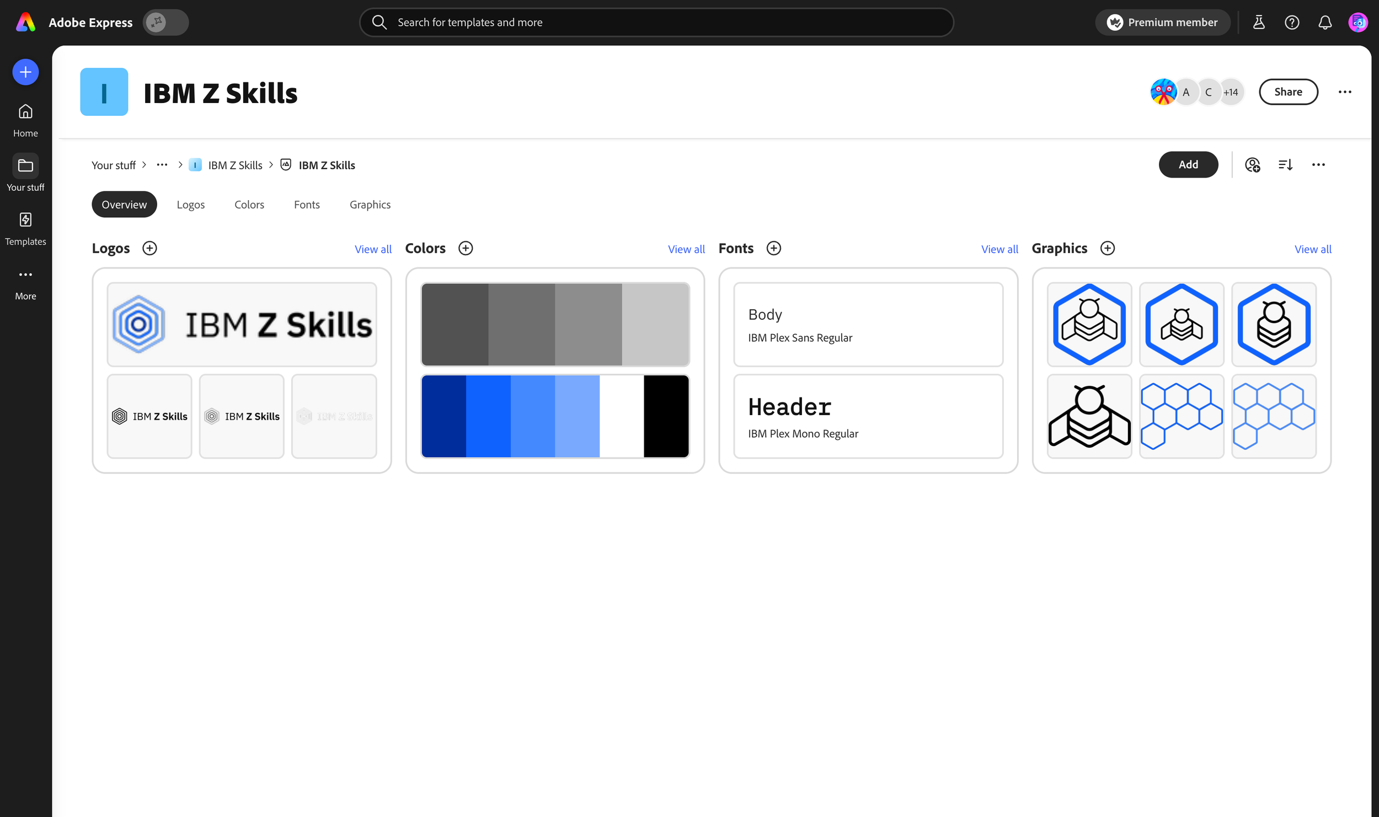Click the blue create new plus button
The height and width of the screenshot is (817, 1379).
[x=25, y=72]
